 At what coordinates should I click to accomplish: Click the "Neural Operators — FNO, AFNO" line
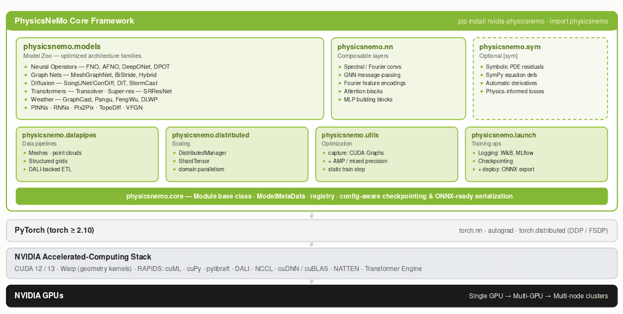pyautogui.click(x=100, y=67)
